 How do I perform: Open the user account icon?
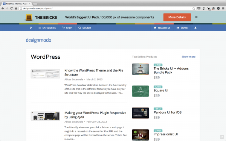click(x=195, y=28)
